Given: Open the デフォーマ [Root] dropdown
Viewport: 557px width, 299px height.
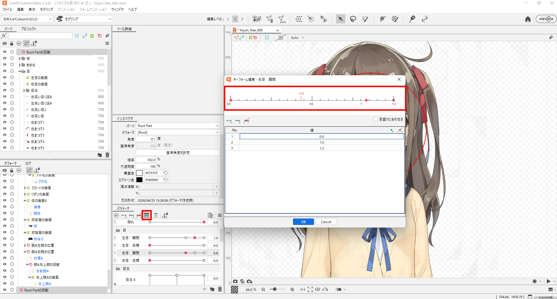Looking at the screenshot, I should 178,132.
